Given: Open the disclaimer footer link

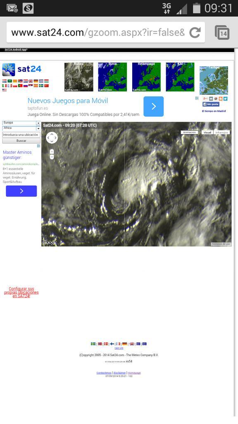Looking at the screenshot, I should point(119,373).
